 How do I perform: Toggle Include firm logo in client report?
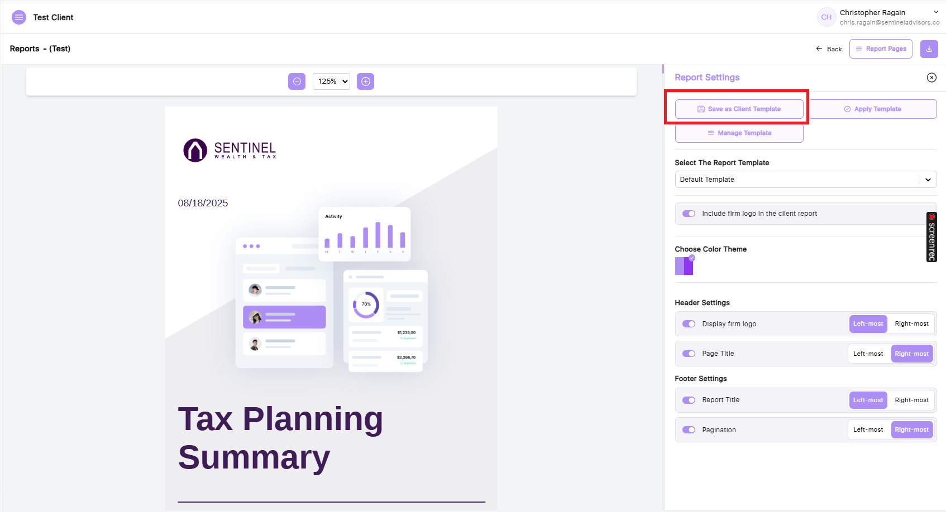tap(689, 214)
